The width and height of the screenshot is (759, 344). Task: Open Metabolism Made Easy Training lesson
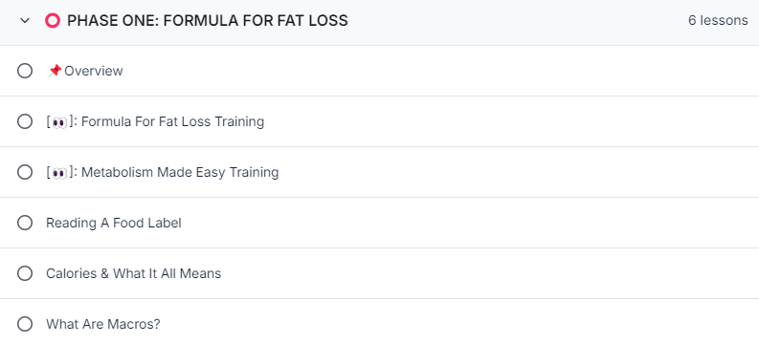pyautogui.click(x=180, y=173)
